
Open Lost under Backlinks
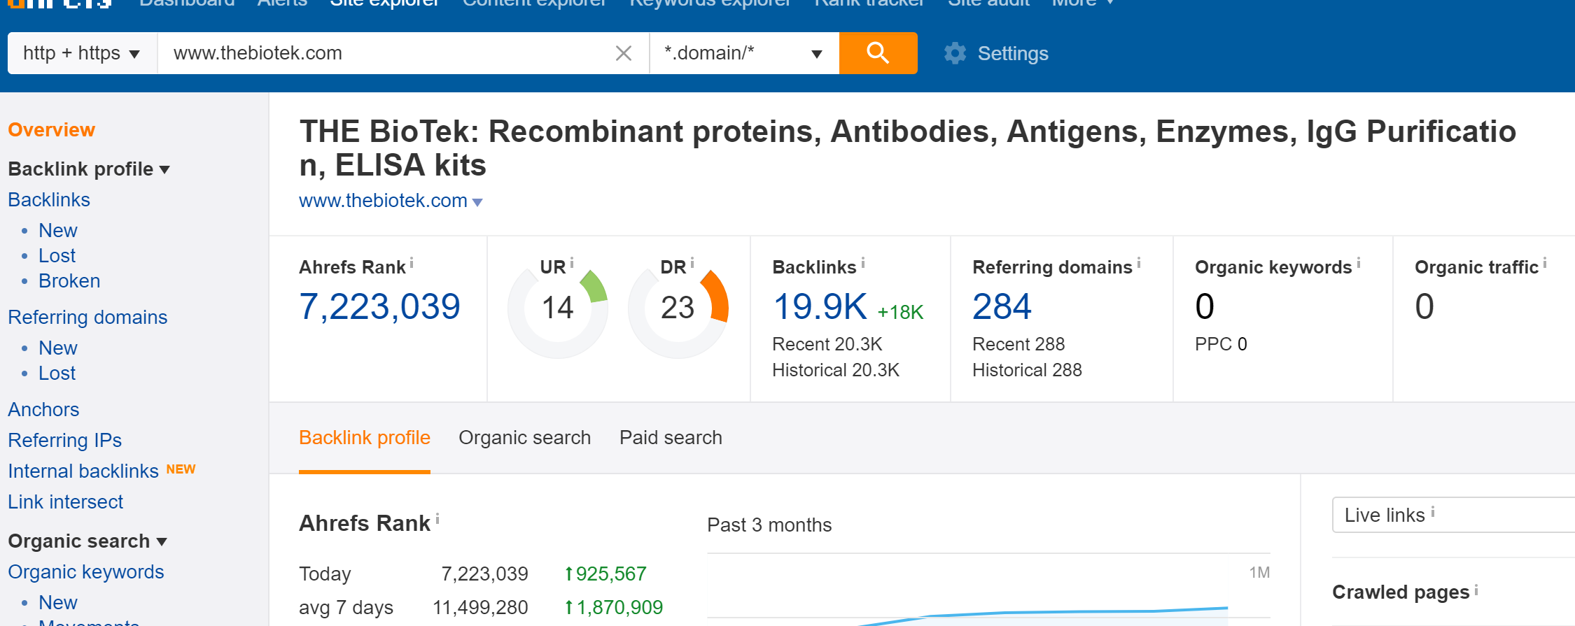coord(57,256)
